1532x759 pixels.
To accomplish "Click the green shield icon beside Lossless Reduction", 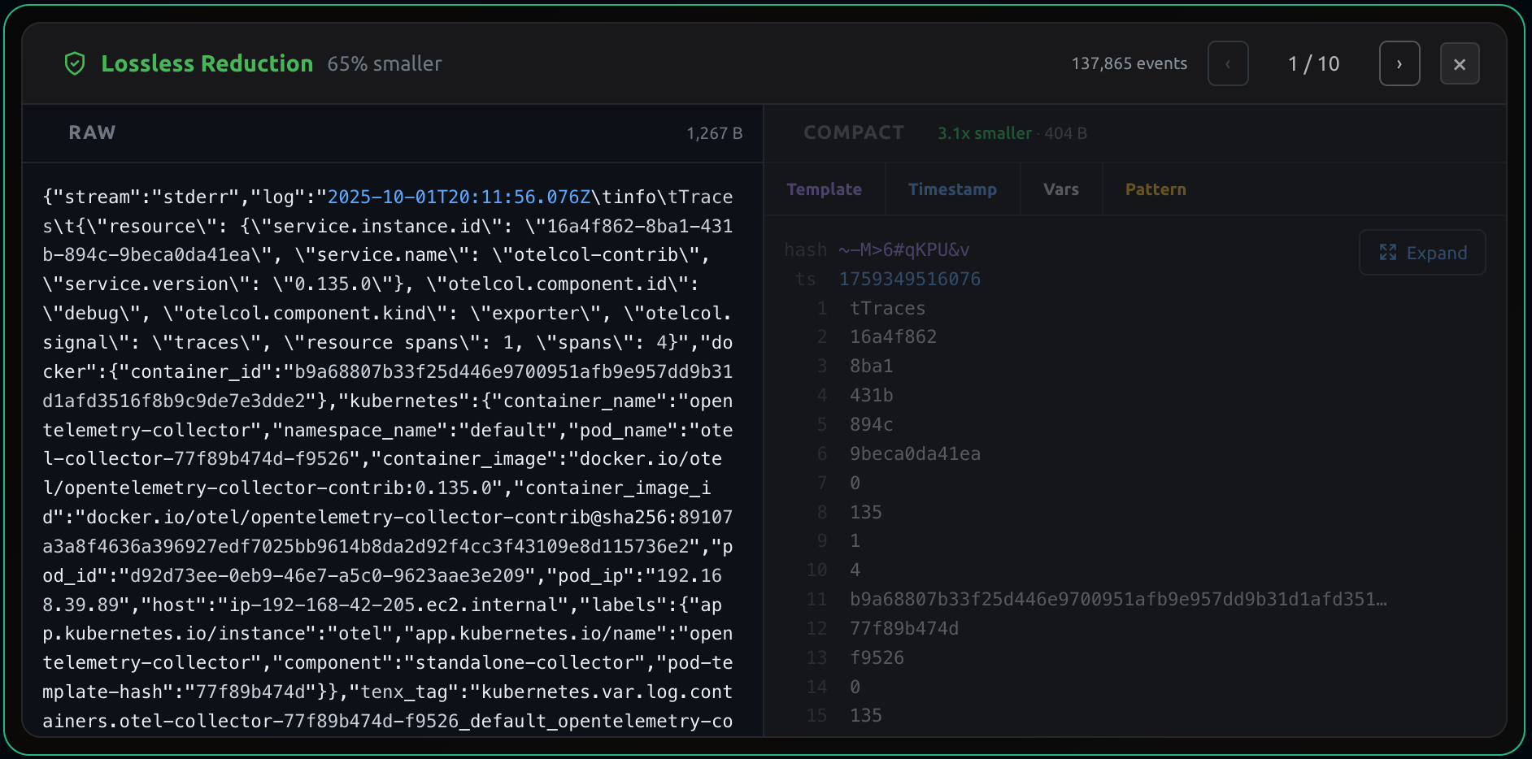I will tap(75, 63).
